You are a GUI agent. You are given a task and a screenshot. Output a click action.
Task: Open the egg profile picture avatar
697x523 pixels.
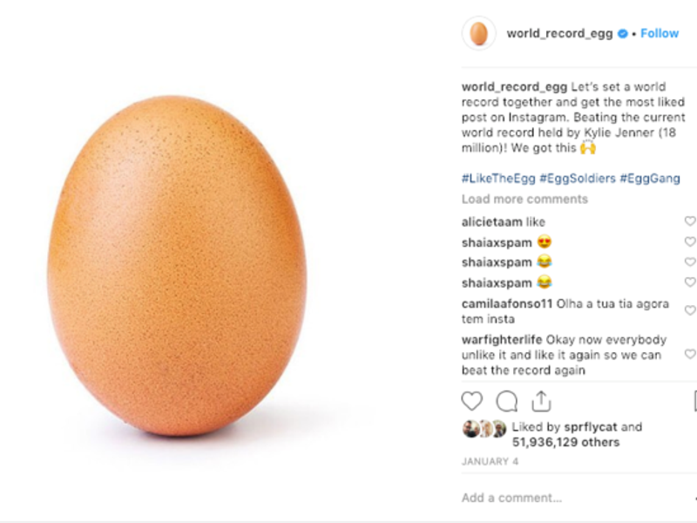click(x=478, y=34)
